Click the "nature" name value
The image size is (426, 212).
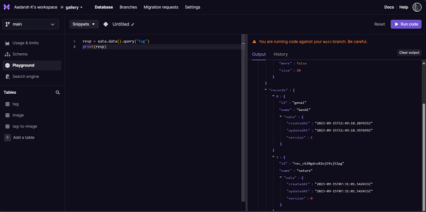tap(305, 170)
